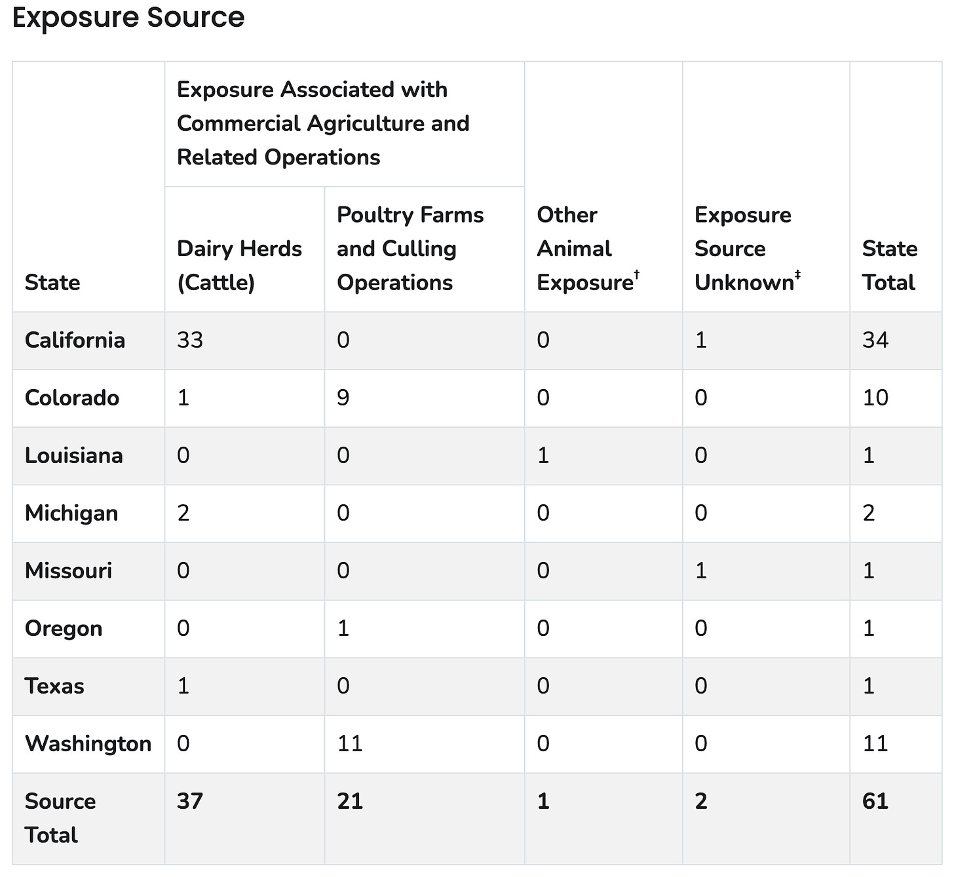Click the Dairy Herds (Cattle) column header
The width and height of the screenshot is (954, 877).
tap(239, 265)
